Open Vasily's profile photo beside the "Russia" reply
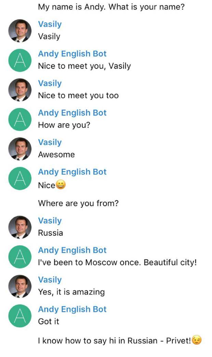Viewport: 212px width, 357px height. (x=20, y=227)
